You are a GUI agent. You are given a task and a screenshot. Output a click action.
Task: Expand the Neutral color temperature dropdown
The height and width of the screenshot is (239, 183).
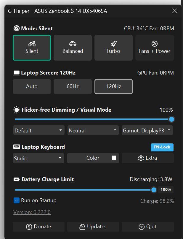coord(93,130)
